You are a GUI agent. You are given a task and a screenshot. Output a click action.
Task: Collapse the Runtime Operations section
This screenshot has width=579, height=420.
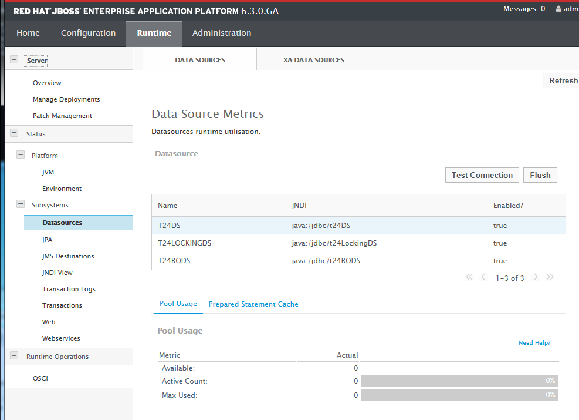tap(14, 356)
